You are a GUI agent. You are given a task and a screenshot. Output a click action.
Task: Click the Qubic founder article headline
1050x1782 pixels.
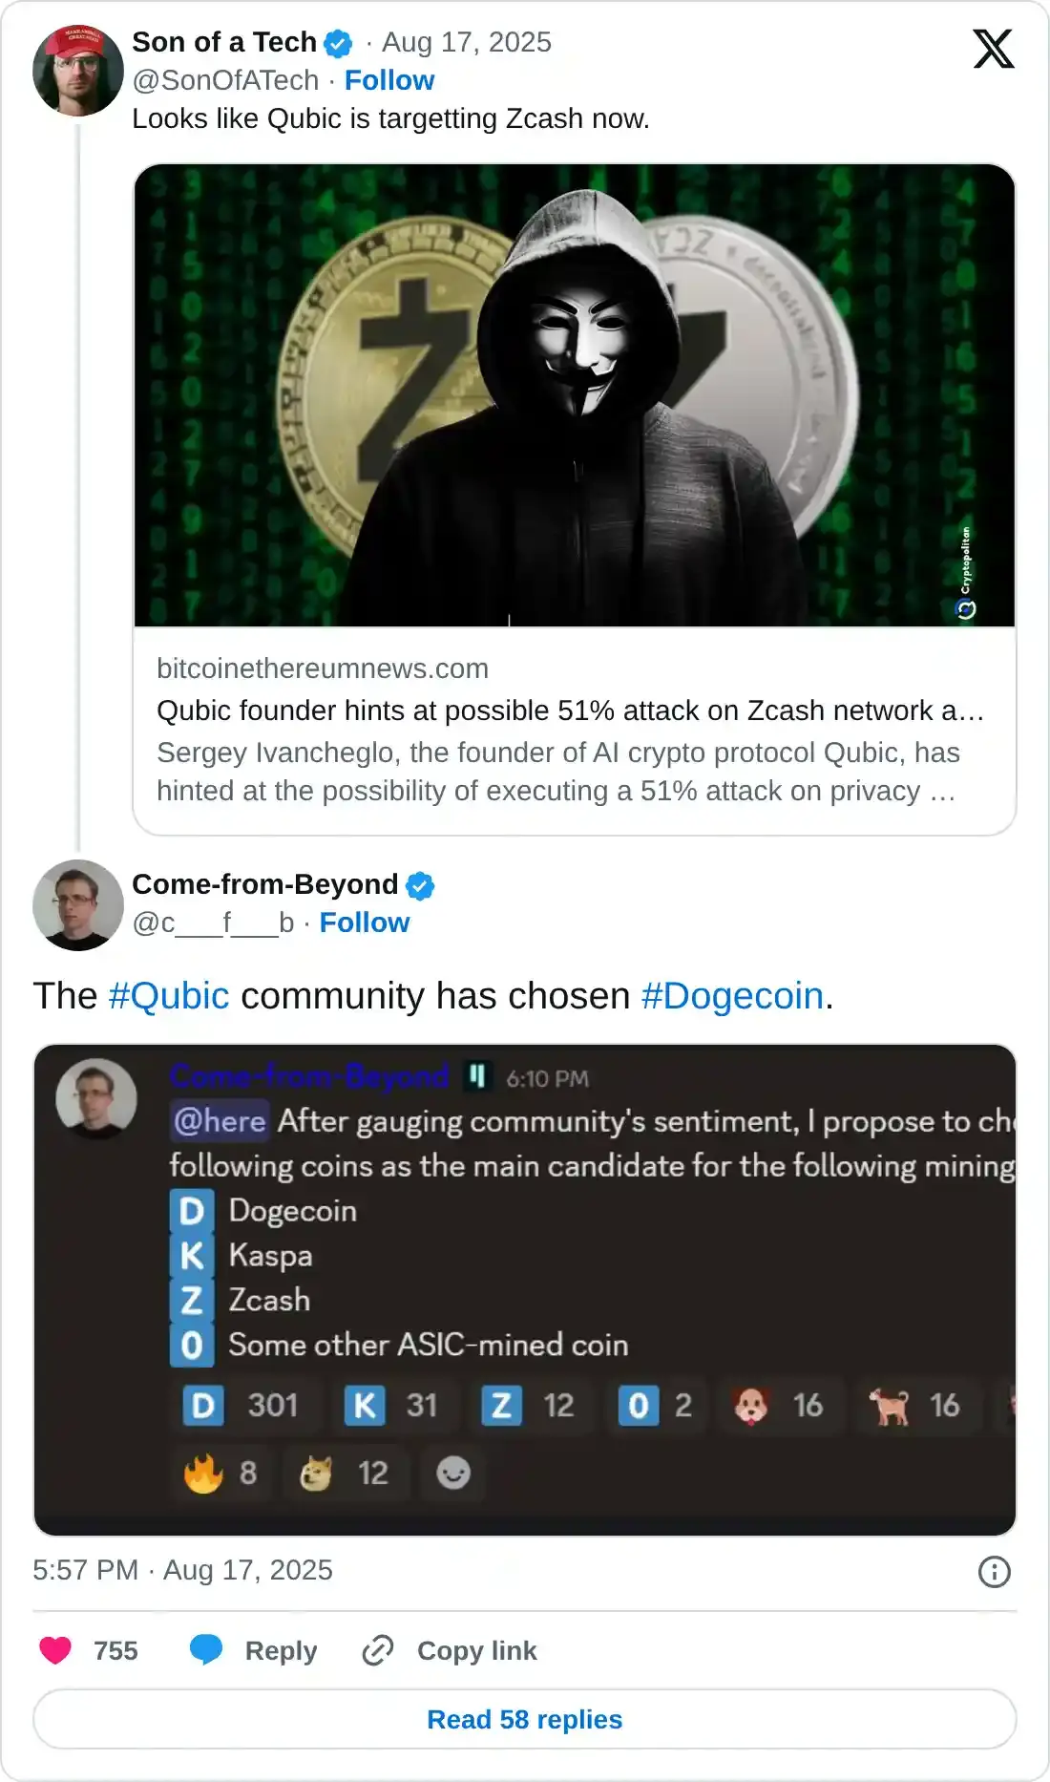(570, 711)
